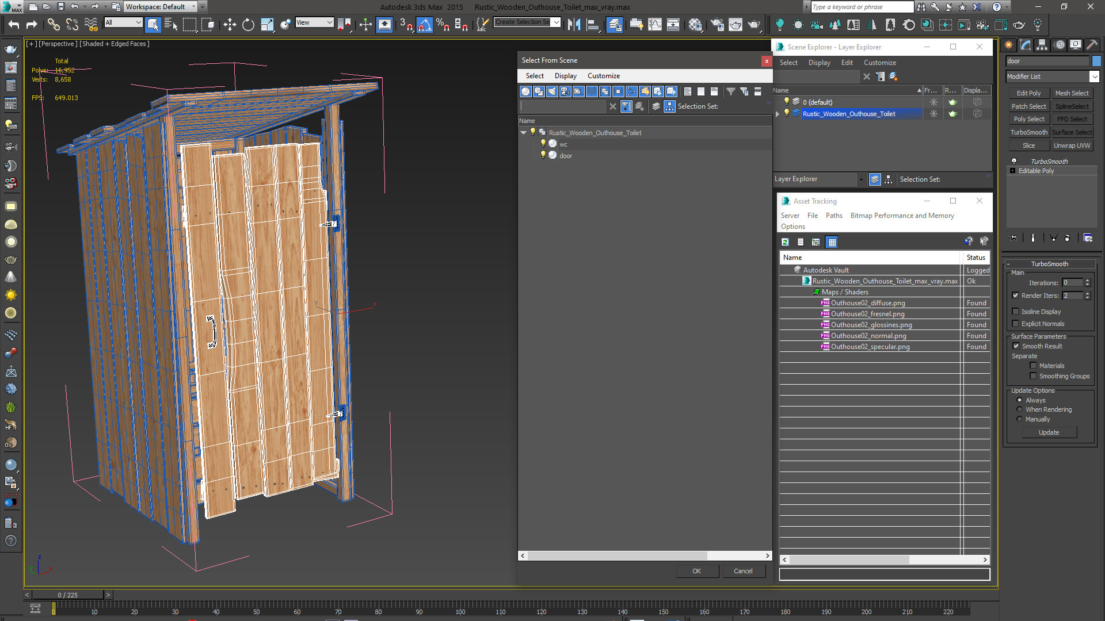Click the TurboSmooth modifier set button
This screenshot has width=1105, height=621.
click(x=1028, y=132)
